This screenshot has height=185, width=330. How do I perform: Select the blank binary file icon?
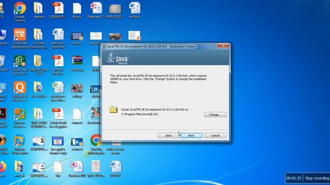(77, 10)
